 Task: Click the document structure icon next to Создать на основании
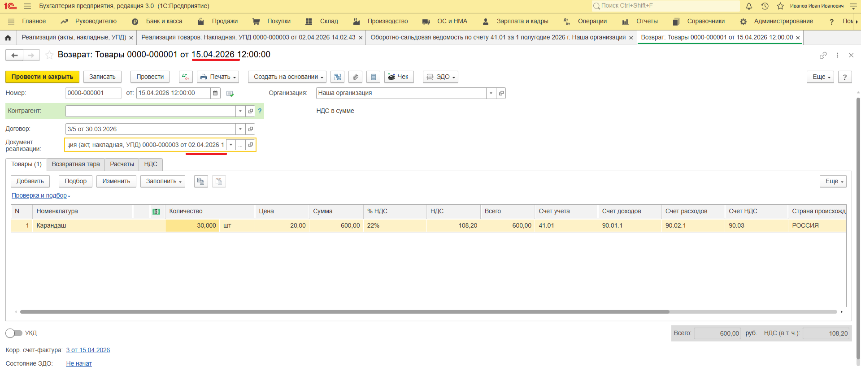click(x=337, y=77)
